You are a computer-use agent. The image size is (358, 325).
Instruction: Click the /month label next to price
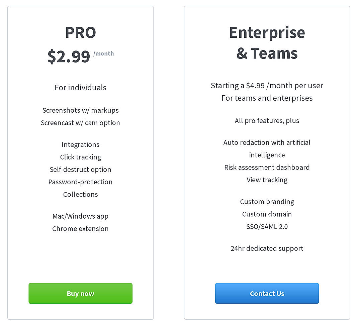(103, 53)
